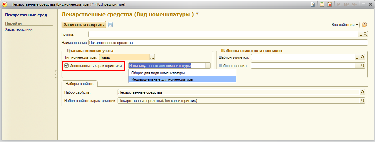Click into the Наименование text field
This screenshot has height=142, width=375.
click(226, 43)
